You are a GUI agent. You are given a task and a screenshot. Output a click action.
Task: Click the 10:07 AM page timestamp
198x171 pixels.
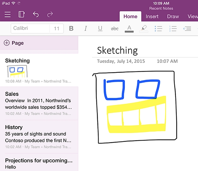(167, 61)
